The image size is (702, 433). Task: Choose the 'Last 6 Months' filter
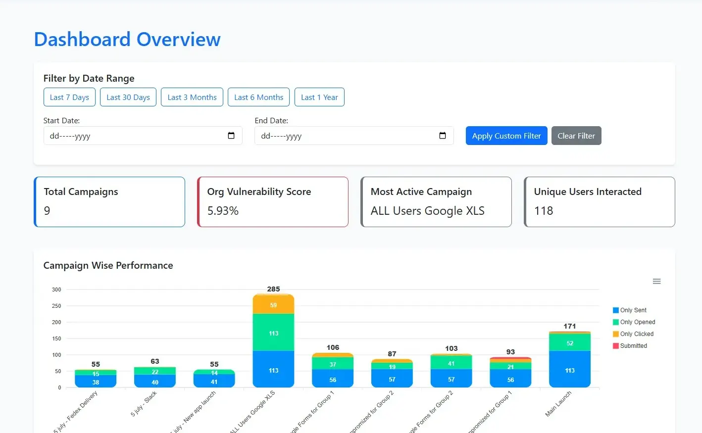pos(258,97)
